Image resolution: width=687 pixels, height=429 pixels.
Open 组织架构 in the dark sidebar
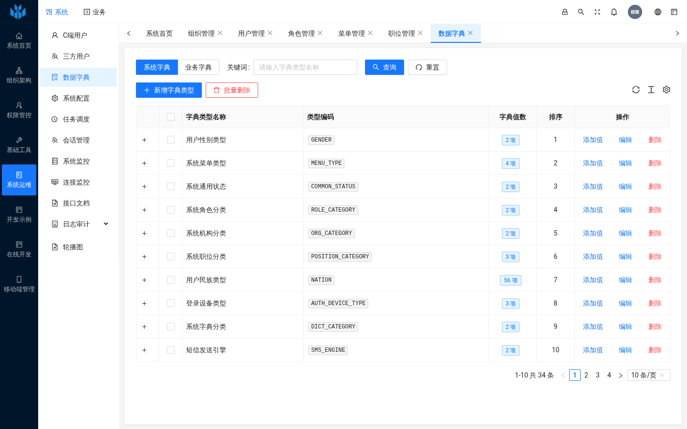click(19, 76)
